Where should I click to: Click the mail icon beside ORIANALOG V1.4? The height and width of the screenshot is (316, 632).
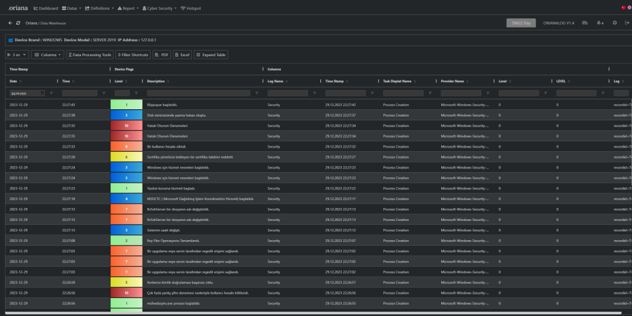[584, 23]
